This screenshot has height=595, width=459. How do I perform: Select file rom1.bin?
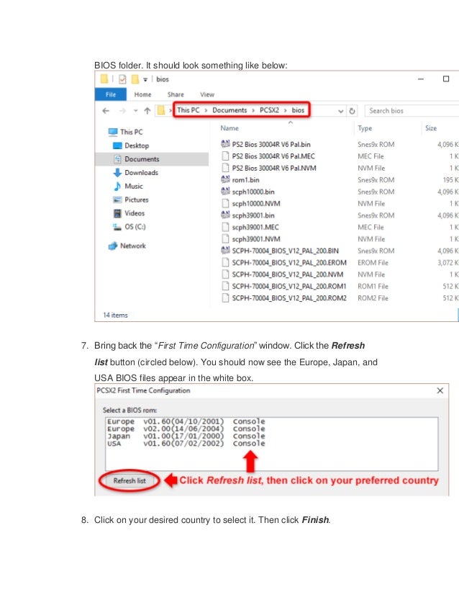pos(245,180)
